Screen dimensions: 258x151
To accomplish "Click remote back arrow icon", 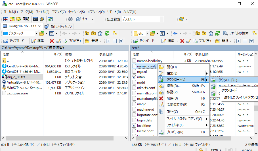I will pyautogui.click(x=175, y=34).
